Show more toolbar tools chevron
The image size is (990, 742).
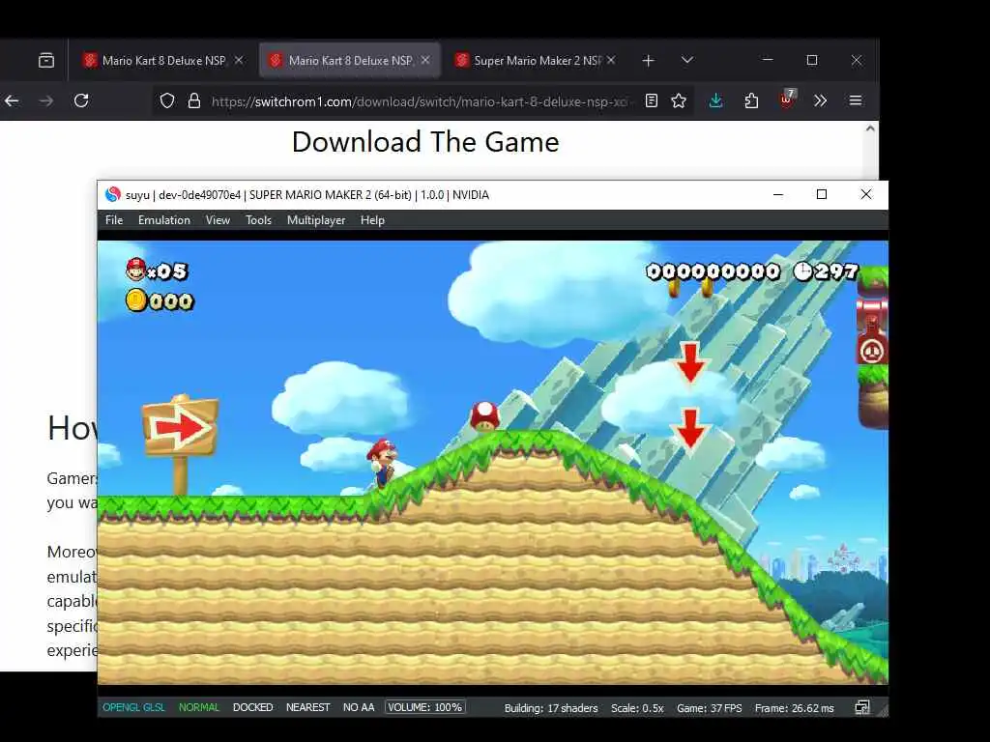coord(820,100)
